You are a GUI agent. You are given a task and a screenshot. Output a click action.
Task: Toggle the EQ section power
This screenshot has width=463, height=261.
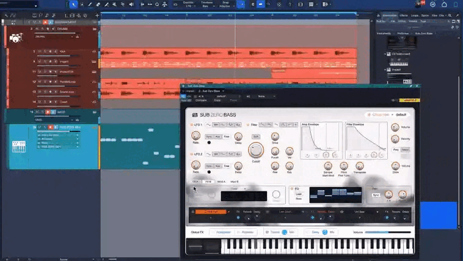292,189
